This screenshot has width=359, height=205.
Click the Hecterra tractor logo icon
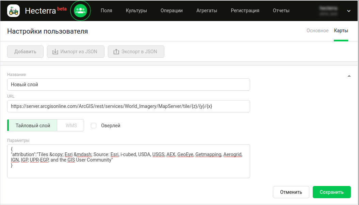tap(14, 11)
